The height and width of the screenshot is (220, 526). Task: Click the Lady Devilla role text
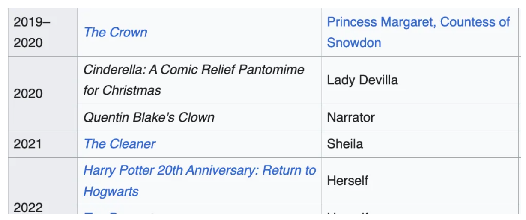click(362, 80)
